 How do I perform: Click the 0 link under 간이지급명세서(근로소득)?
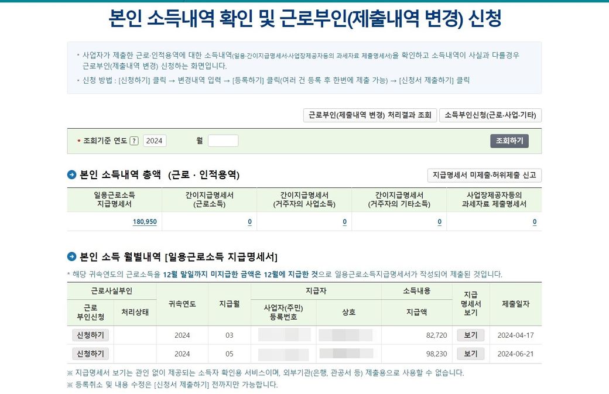tap(249, 222)
